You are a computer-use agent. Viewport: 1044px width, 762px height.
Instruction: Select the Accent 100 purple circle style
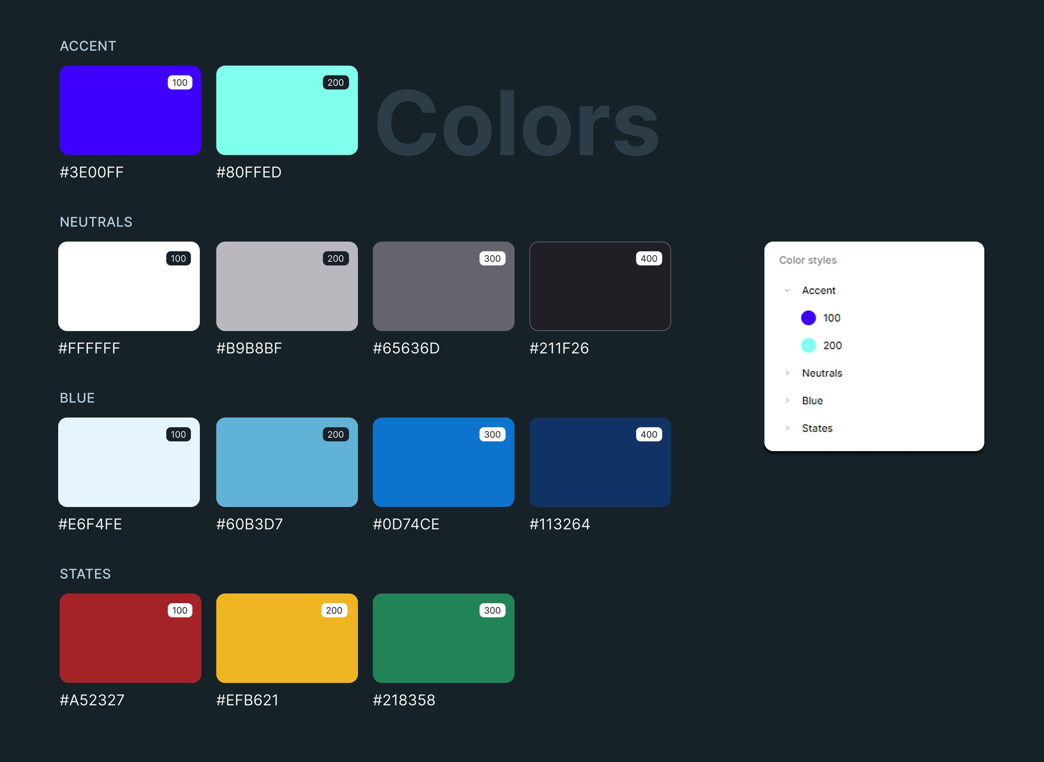click(x=808, y=318)
